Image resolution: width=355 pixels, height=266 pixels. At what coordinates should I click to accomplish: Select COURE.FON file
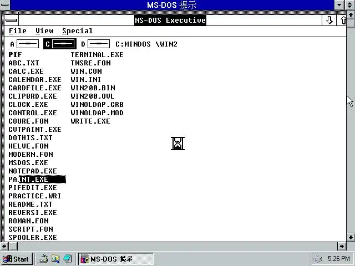click(x=28, y=121)
